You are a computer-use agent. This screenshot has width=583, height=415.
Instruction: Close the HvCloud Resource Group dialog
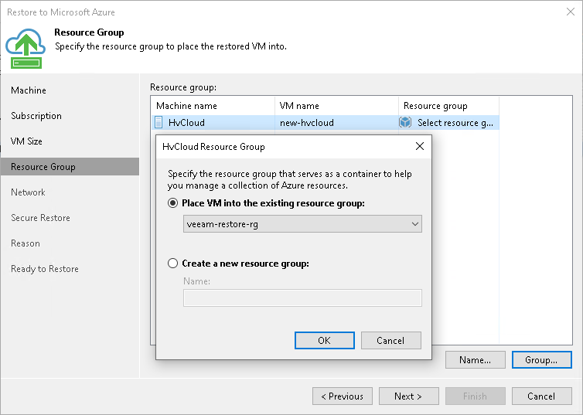[x=420, y=146]
